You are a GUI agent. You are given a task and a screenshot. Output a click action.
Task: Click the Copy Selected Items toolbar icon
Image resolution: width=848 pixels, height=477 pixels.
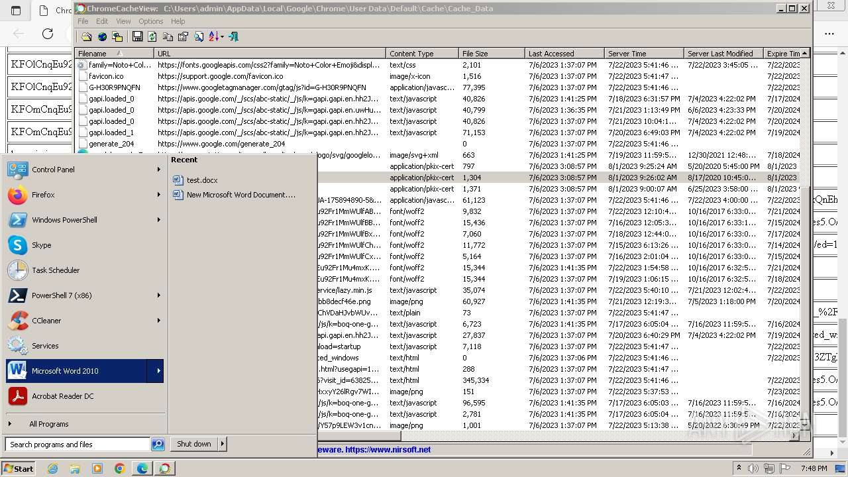(x=168, y=36)
